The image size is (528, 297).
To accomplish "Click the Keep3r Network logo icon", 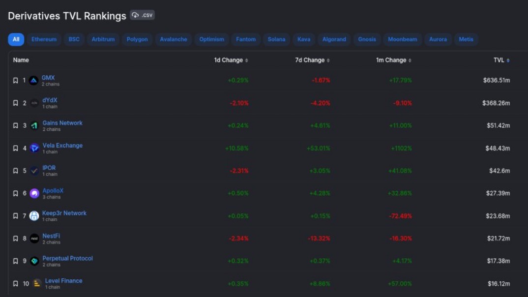I will 34,216.
